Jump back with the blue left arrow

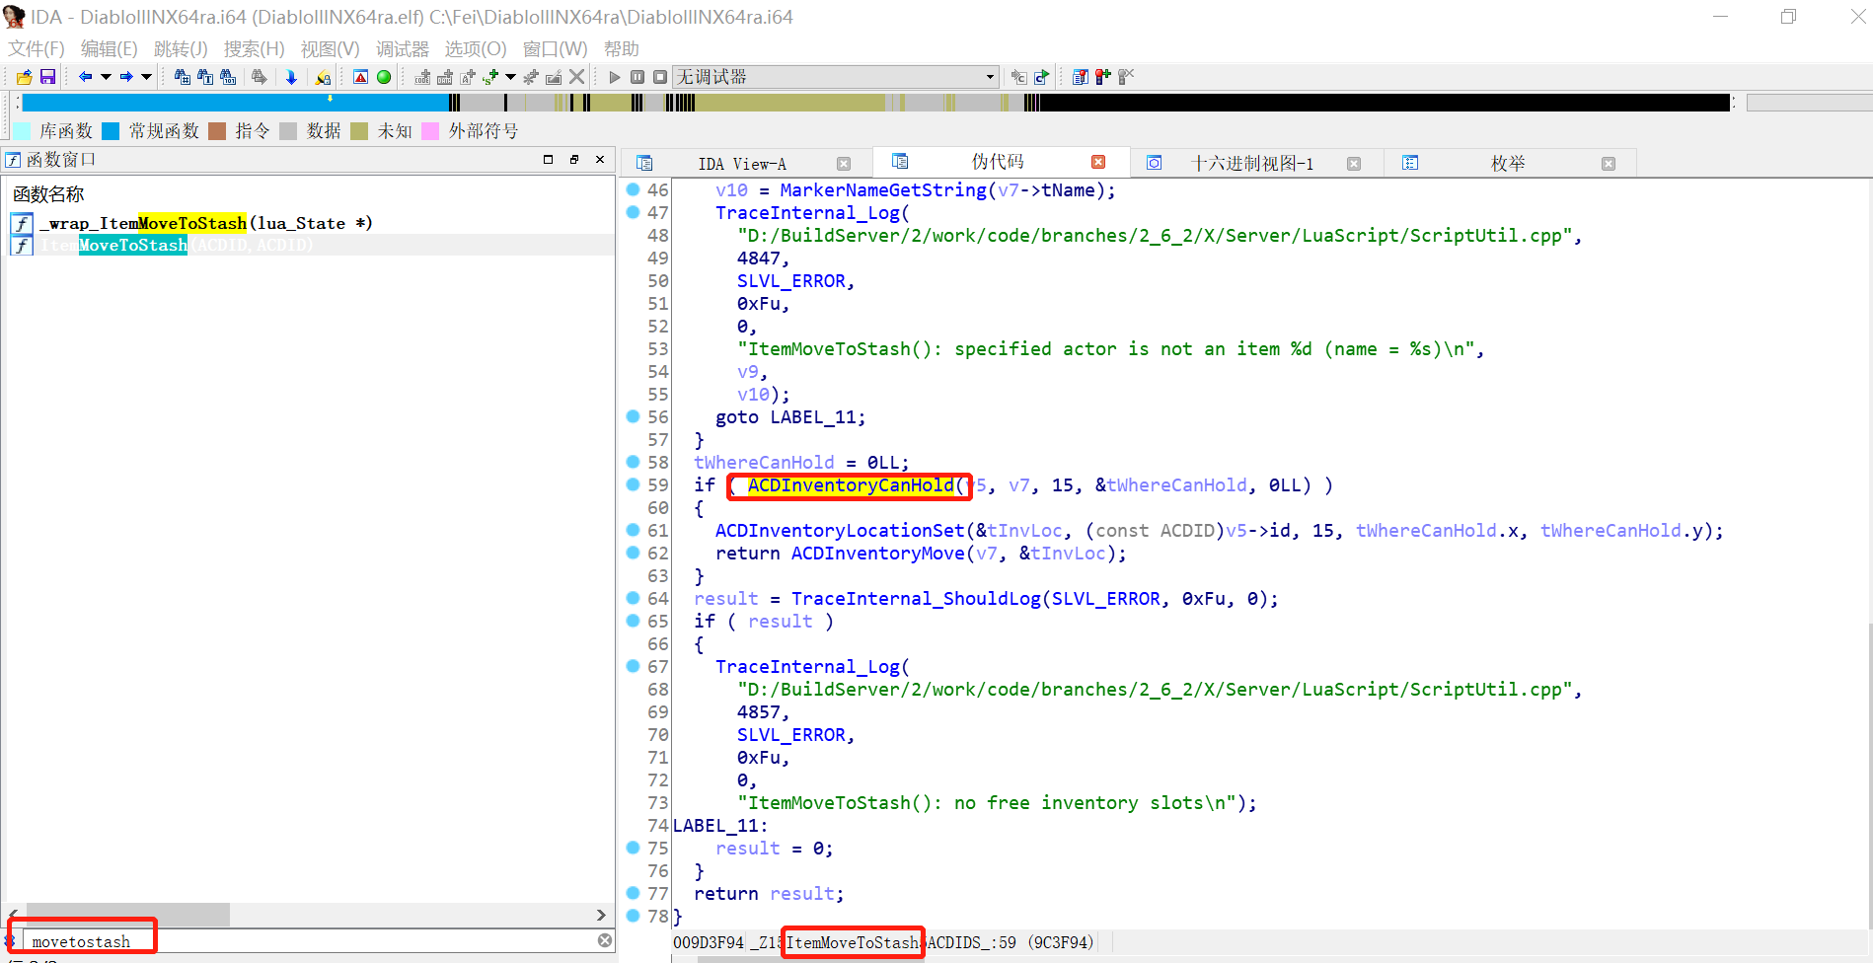coord(85,77)
